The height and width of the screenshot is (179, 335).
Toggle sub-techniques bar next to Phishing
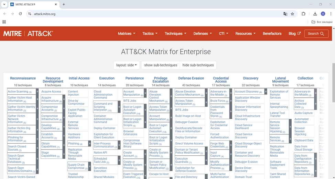click(x=90, y=144)
